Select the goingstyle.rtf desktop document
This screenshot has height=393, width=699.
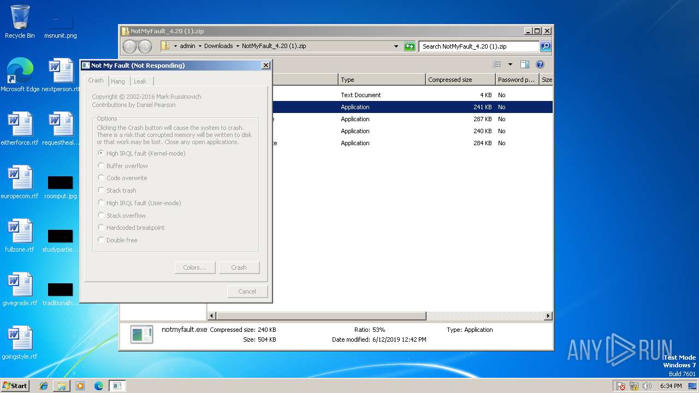(20, 343)
